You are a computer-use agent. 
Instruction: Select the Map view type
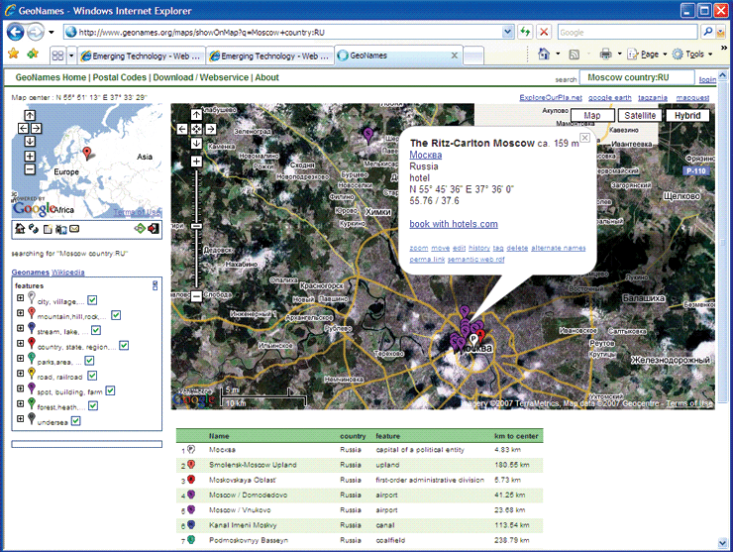click(x=591, y=116)
